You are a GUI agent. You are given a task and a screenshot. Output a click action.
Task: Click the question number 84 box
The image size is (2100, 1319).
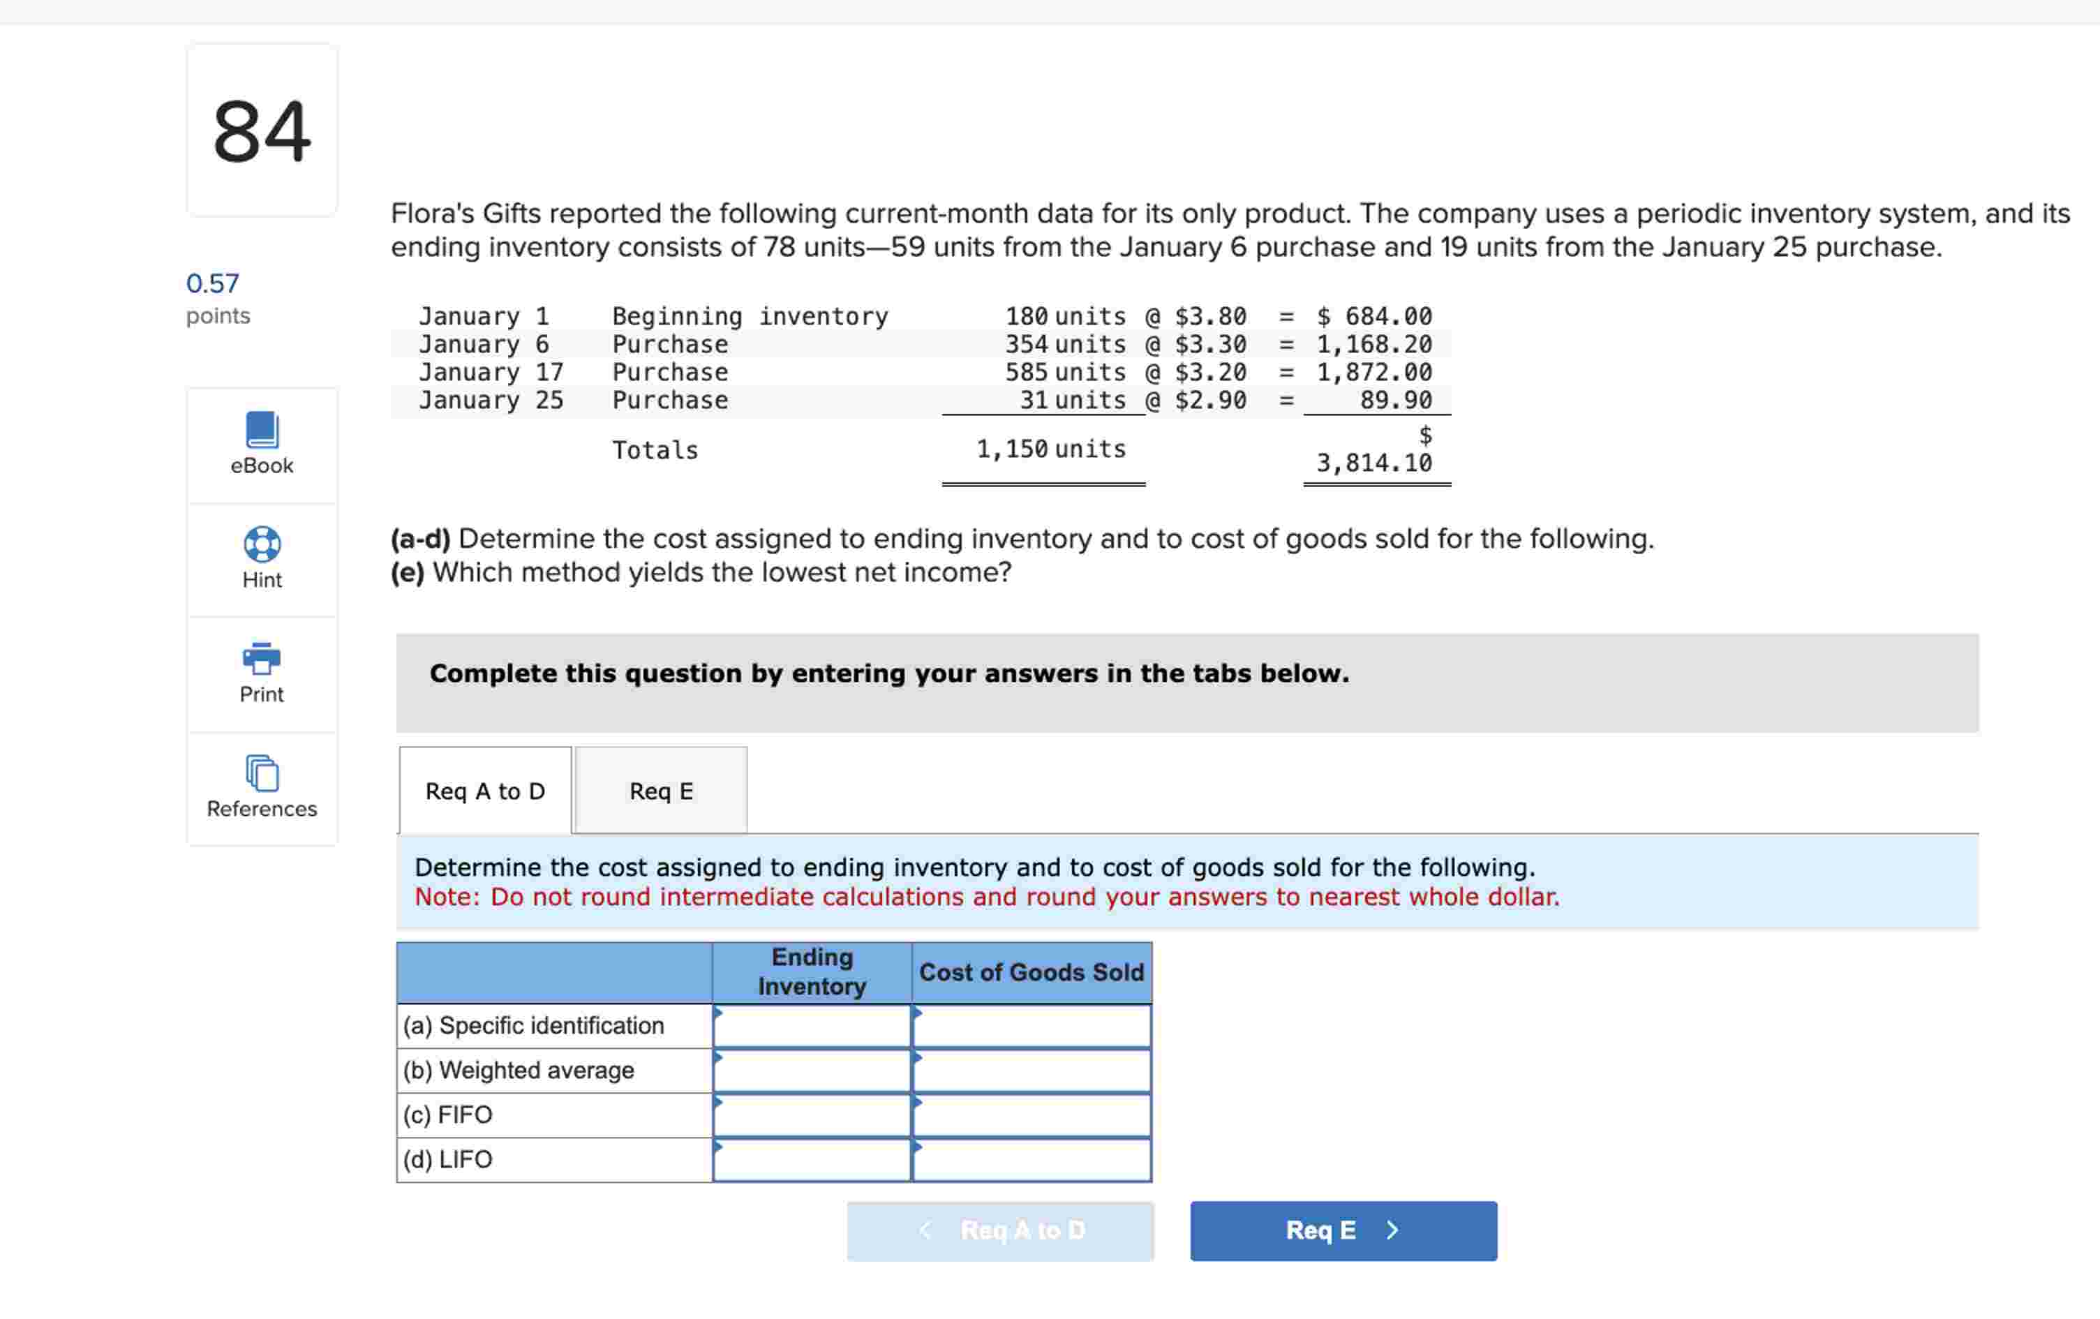coord(262,131)
